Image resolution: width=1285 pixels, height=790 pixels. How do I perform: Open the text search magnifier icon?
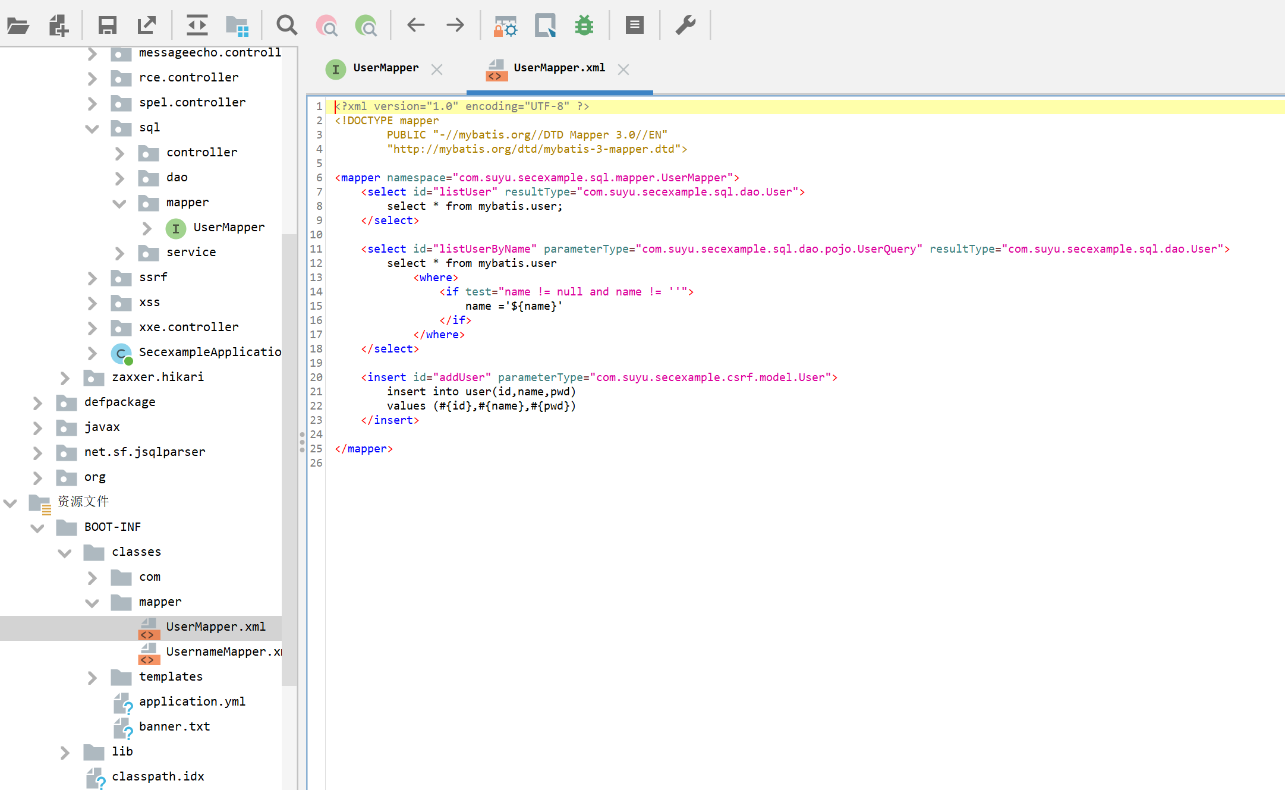tap(286, 26)
